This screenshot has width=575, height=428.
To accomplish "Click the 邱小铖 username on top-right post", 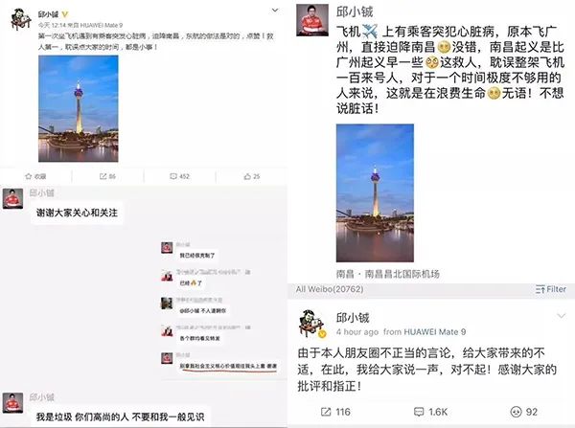I will coord(355,12).
